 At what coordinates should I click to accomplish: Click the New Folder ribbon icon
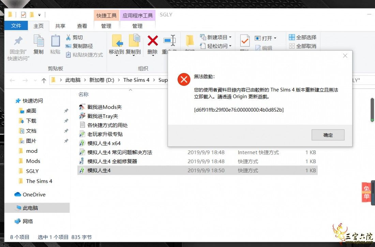(190, 41)
